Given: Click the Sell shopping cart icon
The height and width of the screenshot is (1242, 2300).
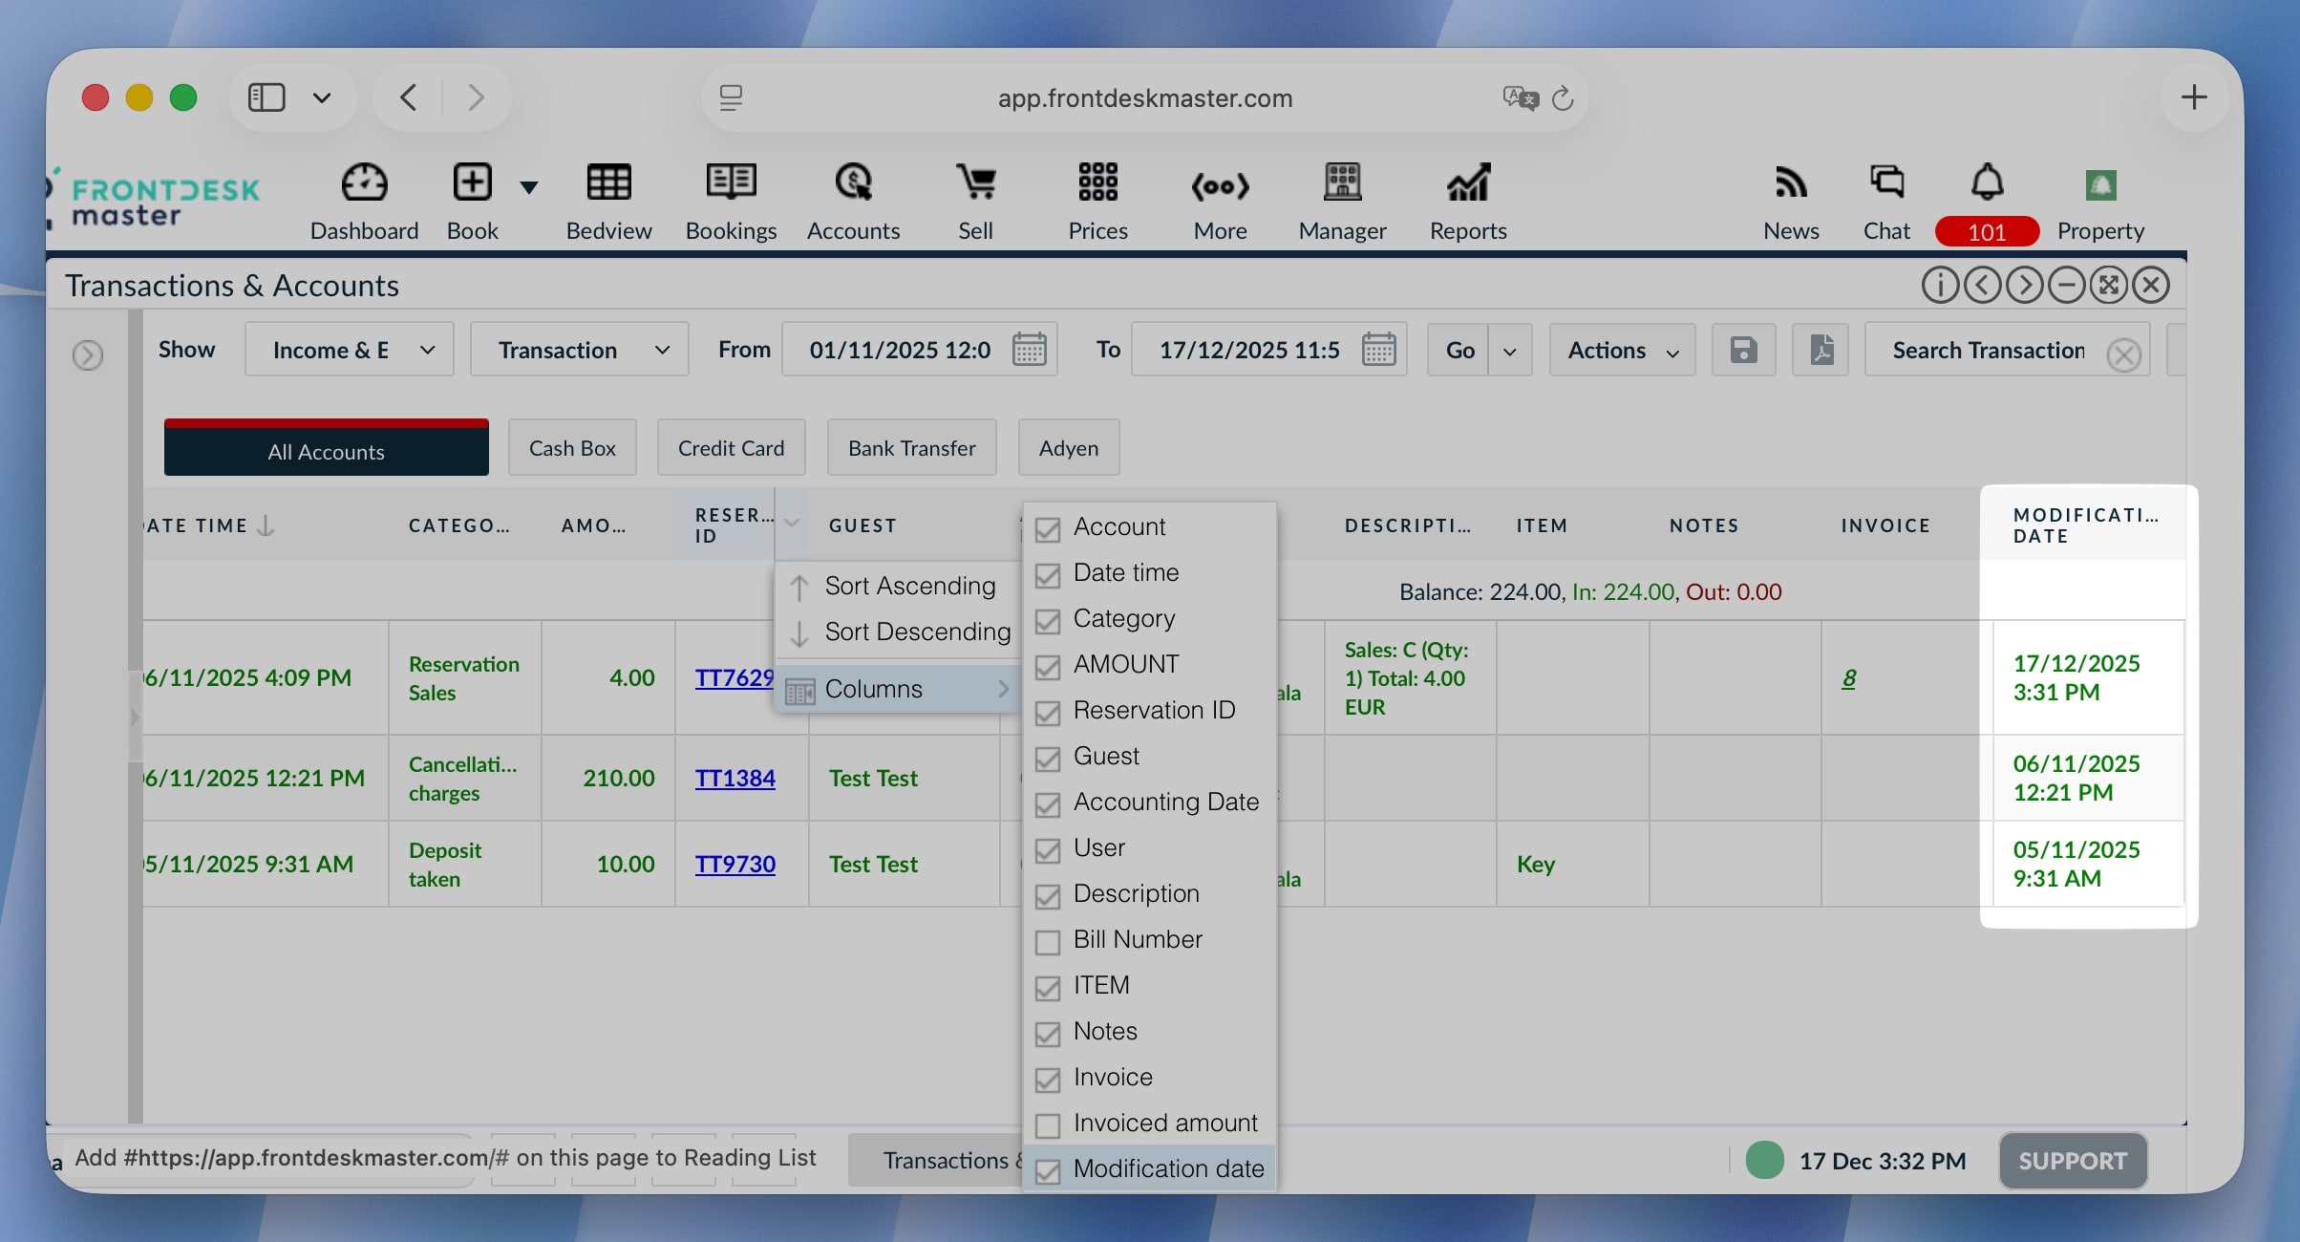Looking at the screenshot, I should [975, 182].
